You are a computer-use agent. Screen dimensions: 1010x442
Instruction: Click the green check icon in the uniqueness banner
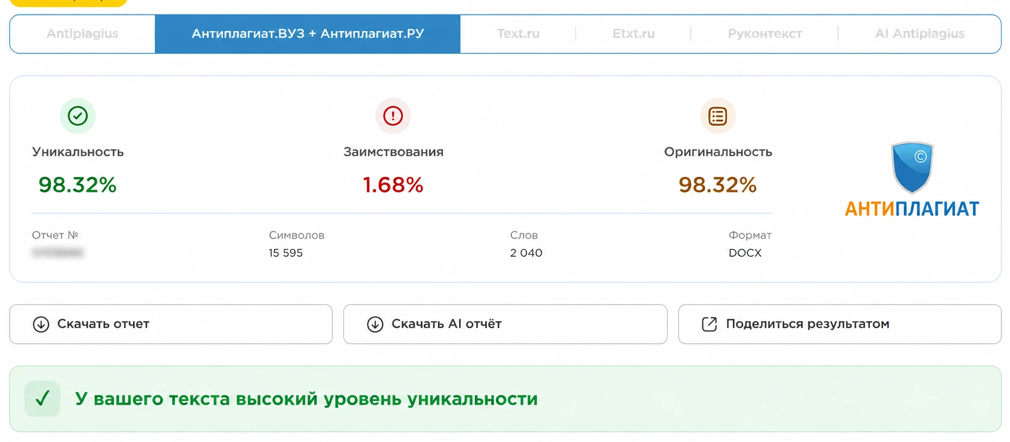(x=42, y=398)
